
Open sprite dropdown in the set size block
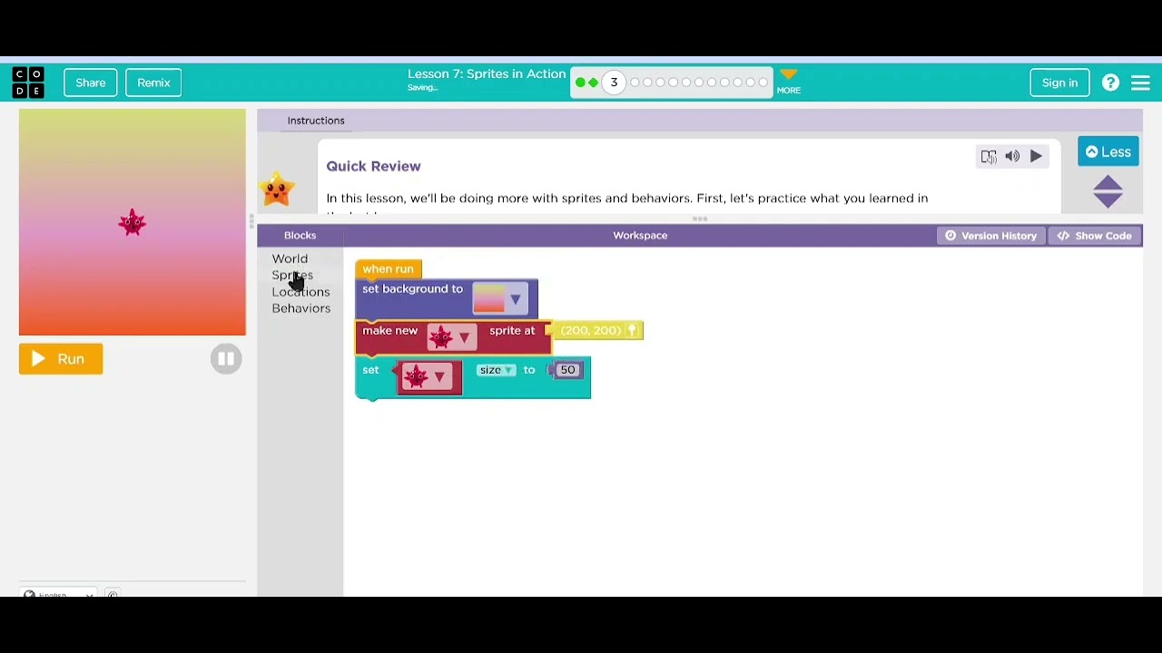tap(428, 376)
